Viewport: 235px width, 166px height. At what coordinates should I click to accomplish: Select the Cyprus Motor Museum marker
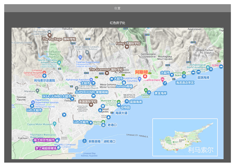pos(55,124)
